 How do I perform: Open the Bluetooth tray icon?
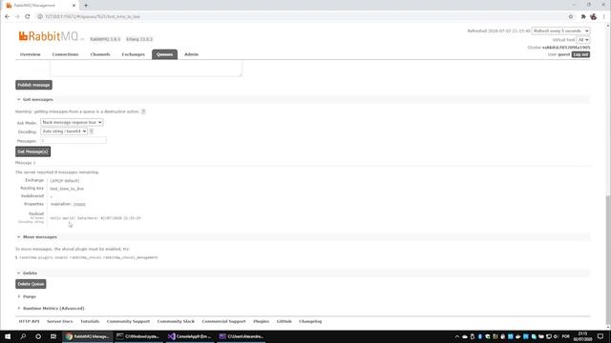click(479, 336)
